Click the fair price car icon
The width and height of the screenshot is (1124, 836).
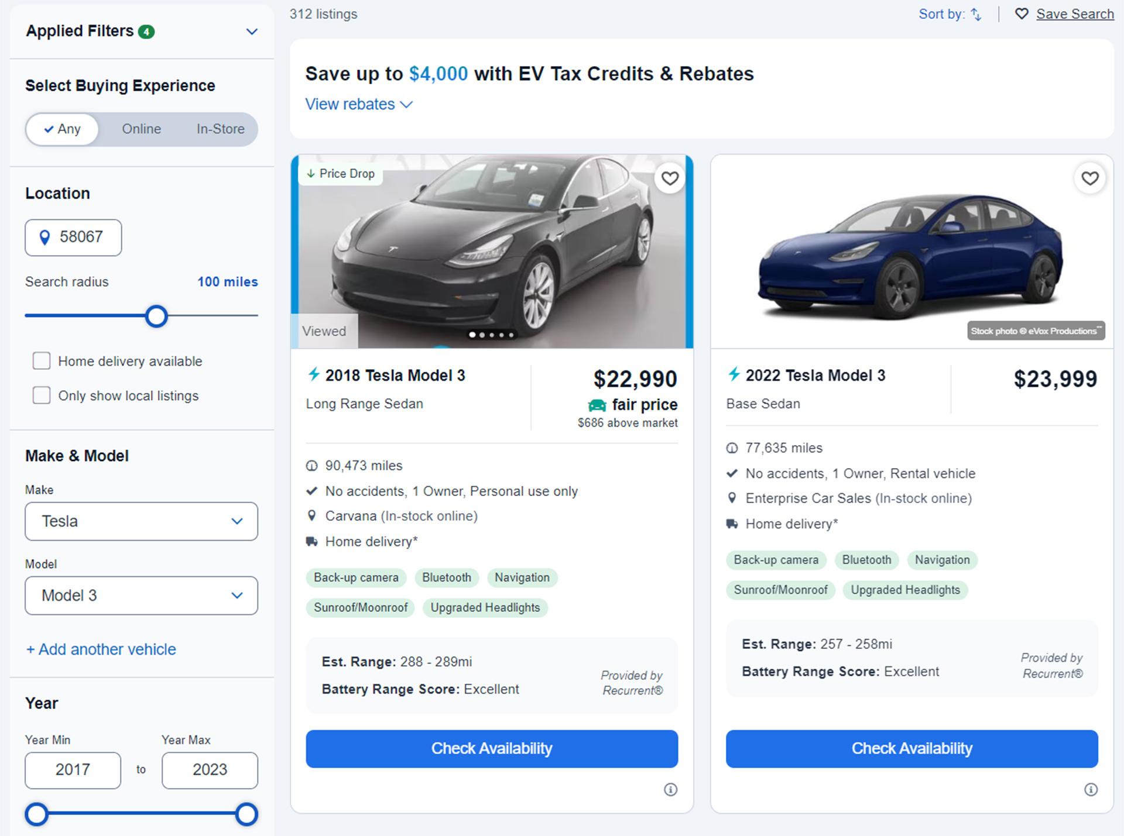click(x=597, y=405)
